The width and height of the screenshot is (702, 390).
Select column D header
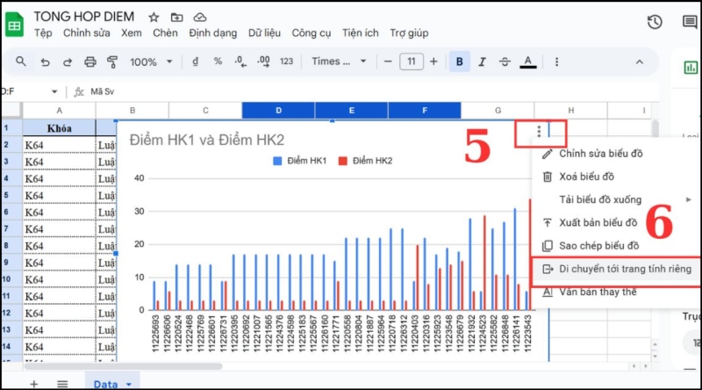[x=278, y=111]
